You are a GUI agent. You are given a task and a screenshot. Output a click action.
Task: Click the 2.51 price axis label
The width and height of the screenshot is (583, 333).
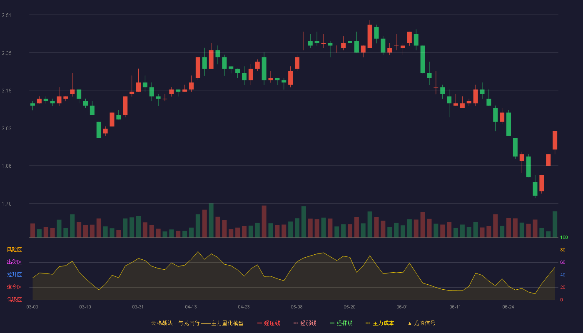(7, 15)
